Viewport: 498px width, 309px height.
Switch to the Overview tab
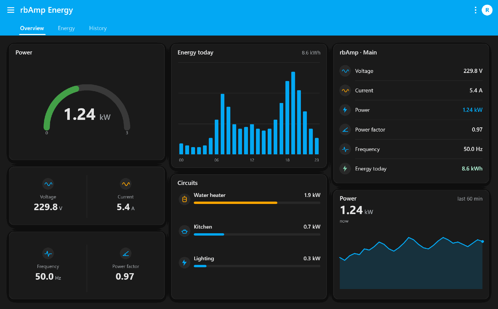[x=32, y=28]
